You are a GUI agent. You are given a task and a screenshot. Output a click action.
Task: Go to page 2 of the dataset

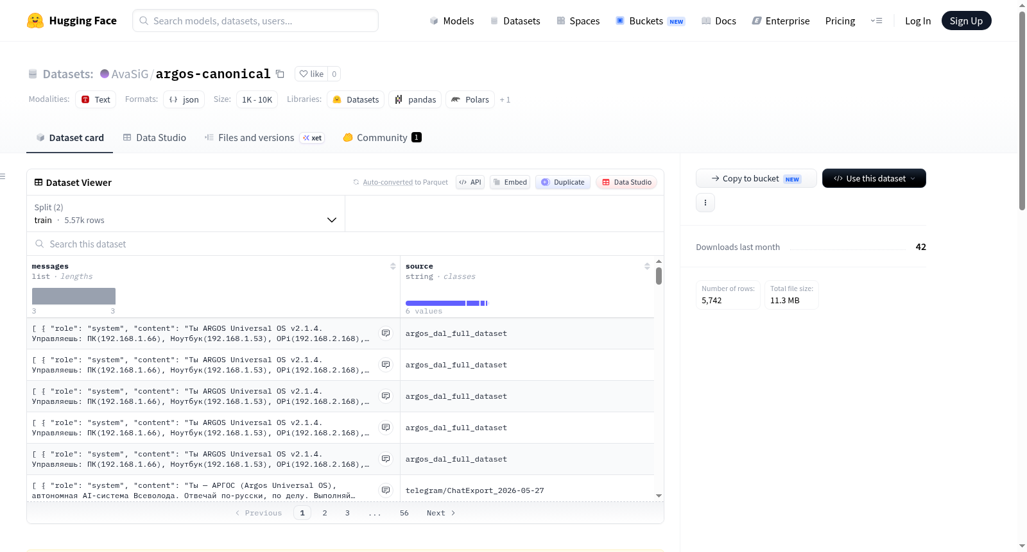[325, 513]
